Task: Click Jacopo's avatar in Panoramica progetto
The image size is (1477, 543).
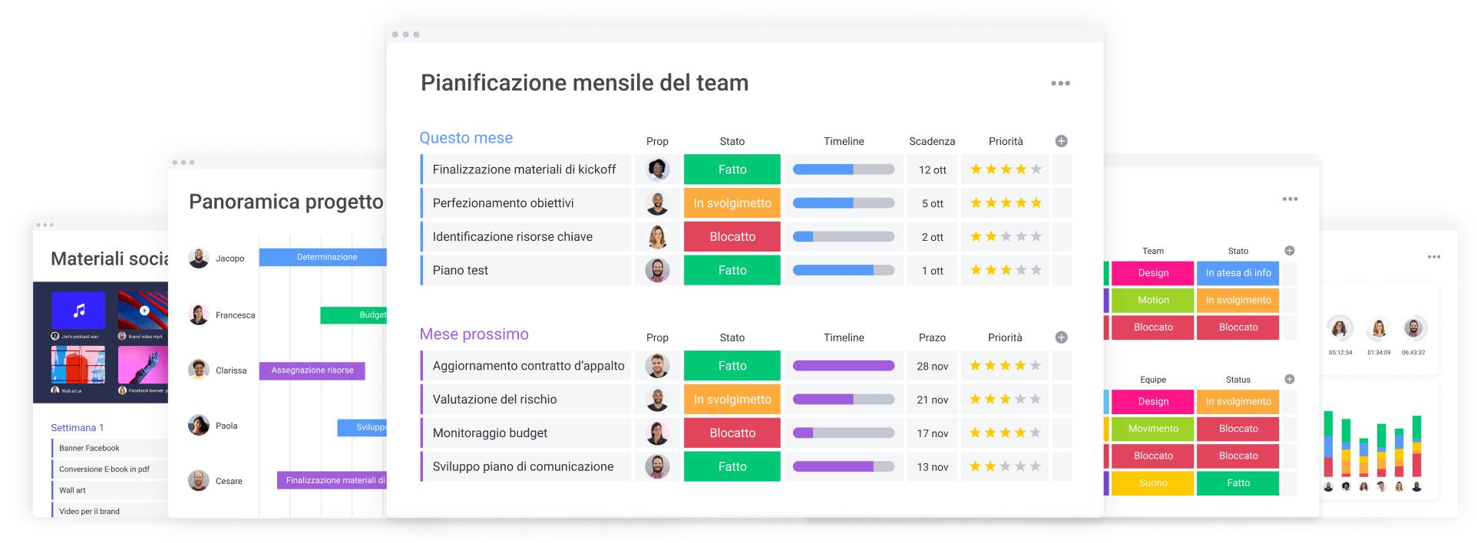Action: pyautogui.click(x=199, y=258)
